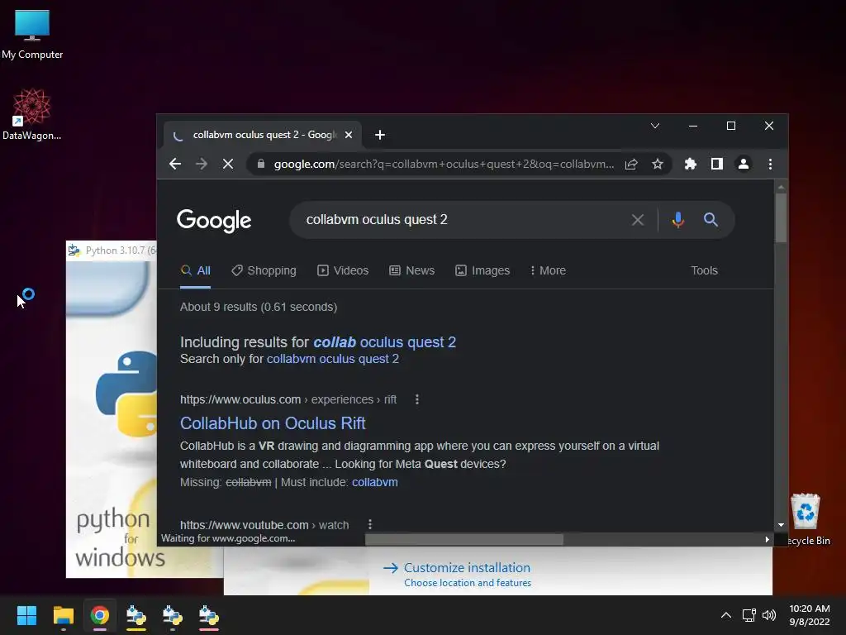This screenshot has height=635, width=846.
Task: Click the oculus.com experiences rift URL text
Action: pos(288,399)
